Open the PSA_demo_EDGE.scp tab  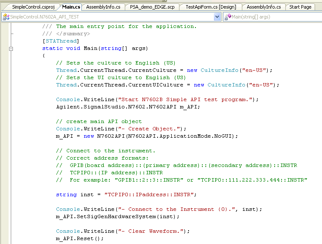click(152, 7)
